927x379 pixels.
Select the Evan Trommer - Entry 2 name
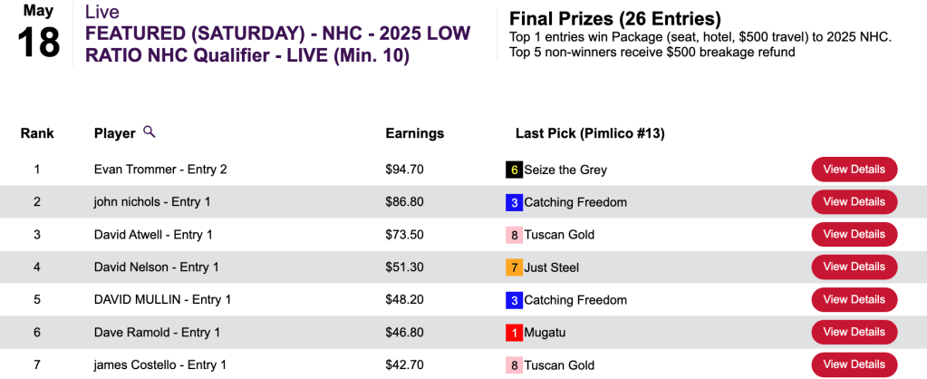pyautogui.click(x=160, y=170)
